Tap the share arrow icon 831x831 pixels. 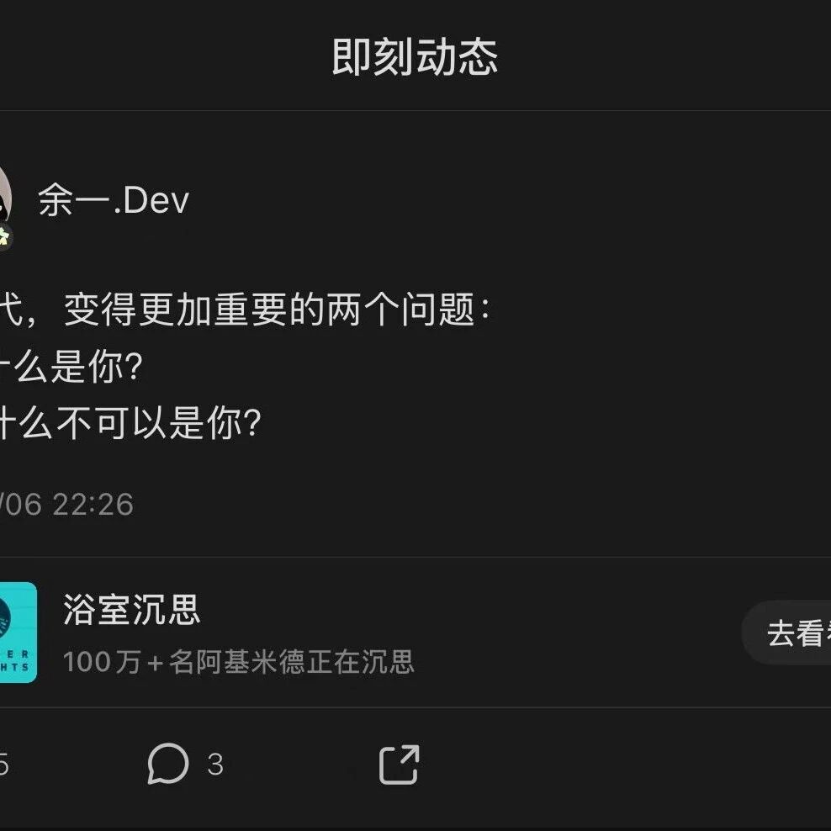point(399,765)
